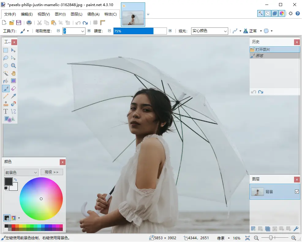Click the Save icon in the toolbar

(19, 23)
